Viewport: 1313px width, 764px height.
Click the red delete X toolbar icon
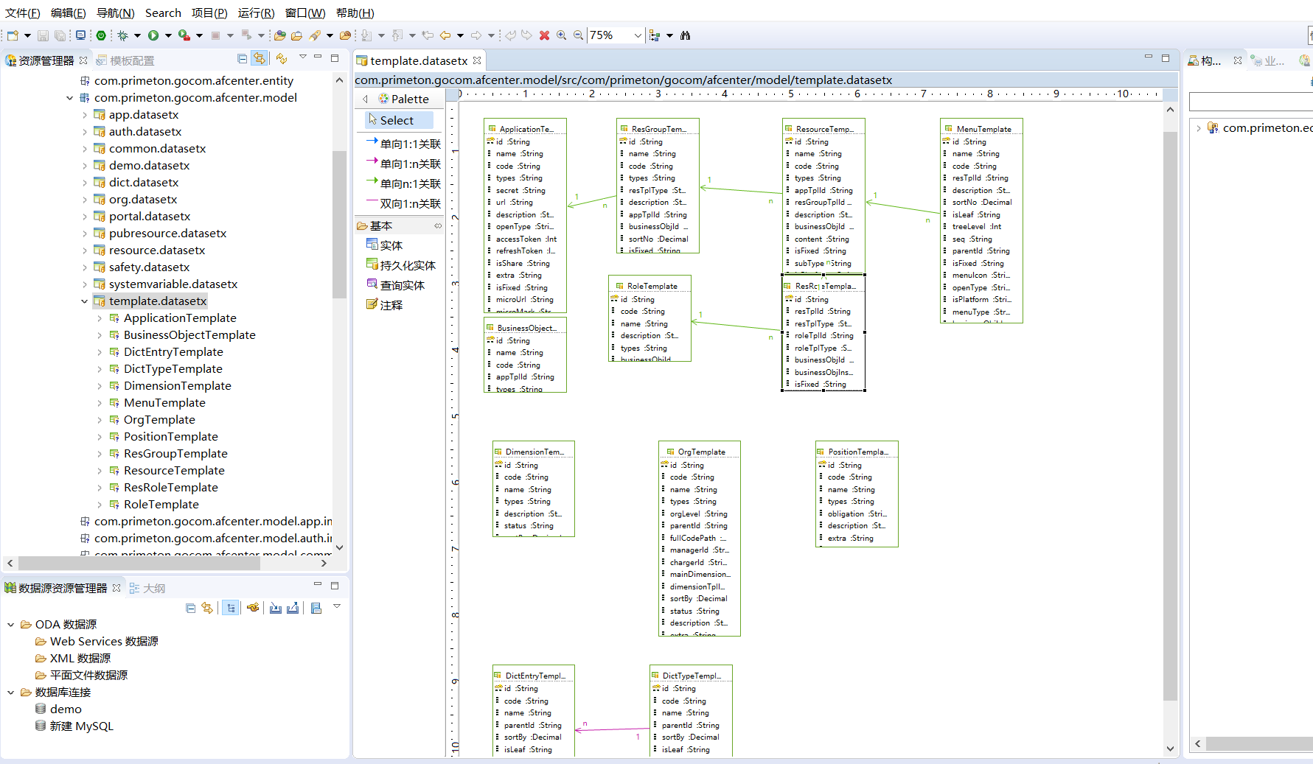coord(544,35)
